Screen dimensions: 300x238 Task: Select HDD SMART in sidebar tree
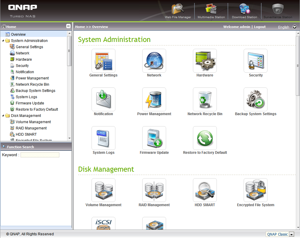click(26, 134)
